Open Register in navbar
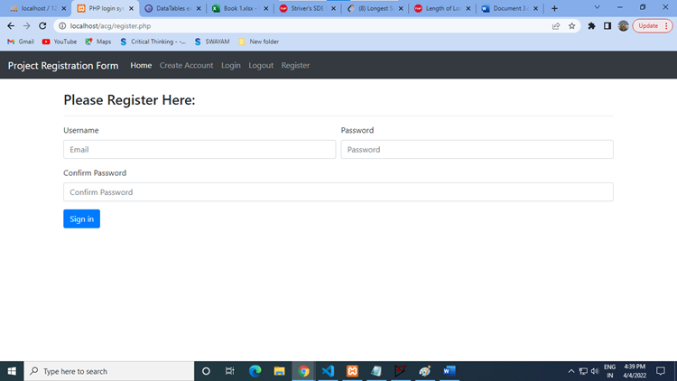This screenshot has height=381, width=677. [295, 65]
